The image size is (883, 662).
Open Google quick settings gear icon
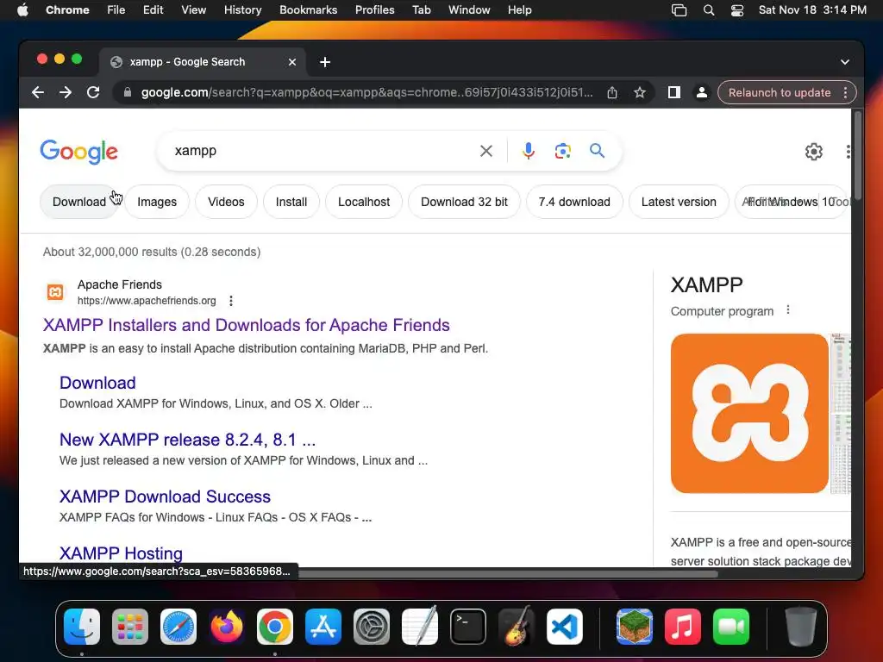coord(813,152)
